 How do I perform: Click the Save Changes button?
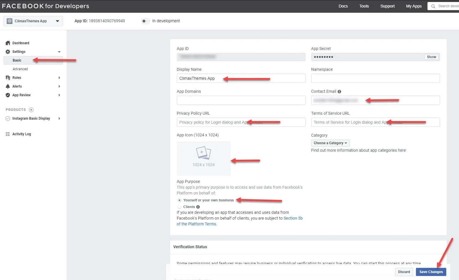[x=431, y=272]
